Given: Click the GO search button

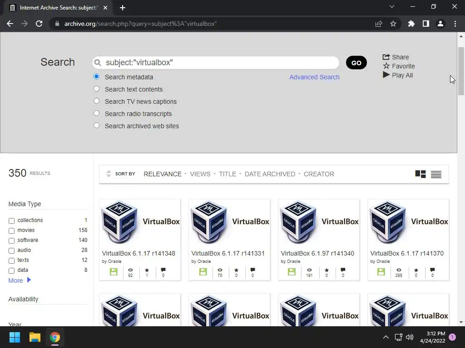Looking at the screenshot, I should (x=356, y=63).
